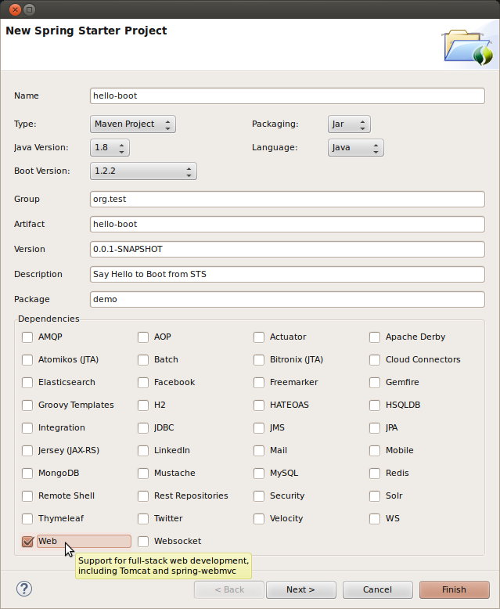Tick the Gemfire checkbox

[375, 383]
